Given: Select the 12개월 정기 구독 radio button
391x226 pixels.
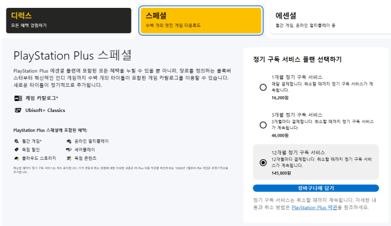Looking at the screenshot, I should (x=263, y=163).
